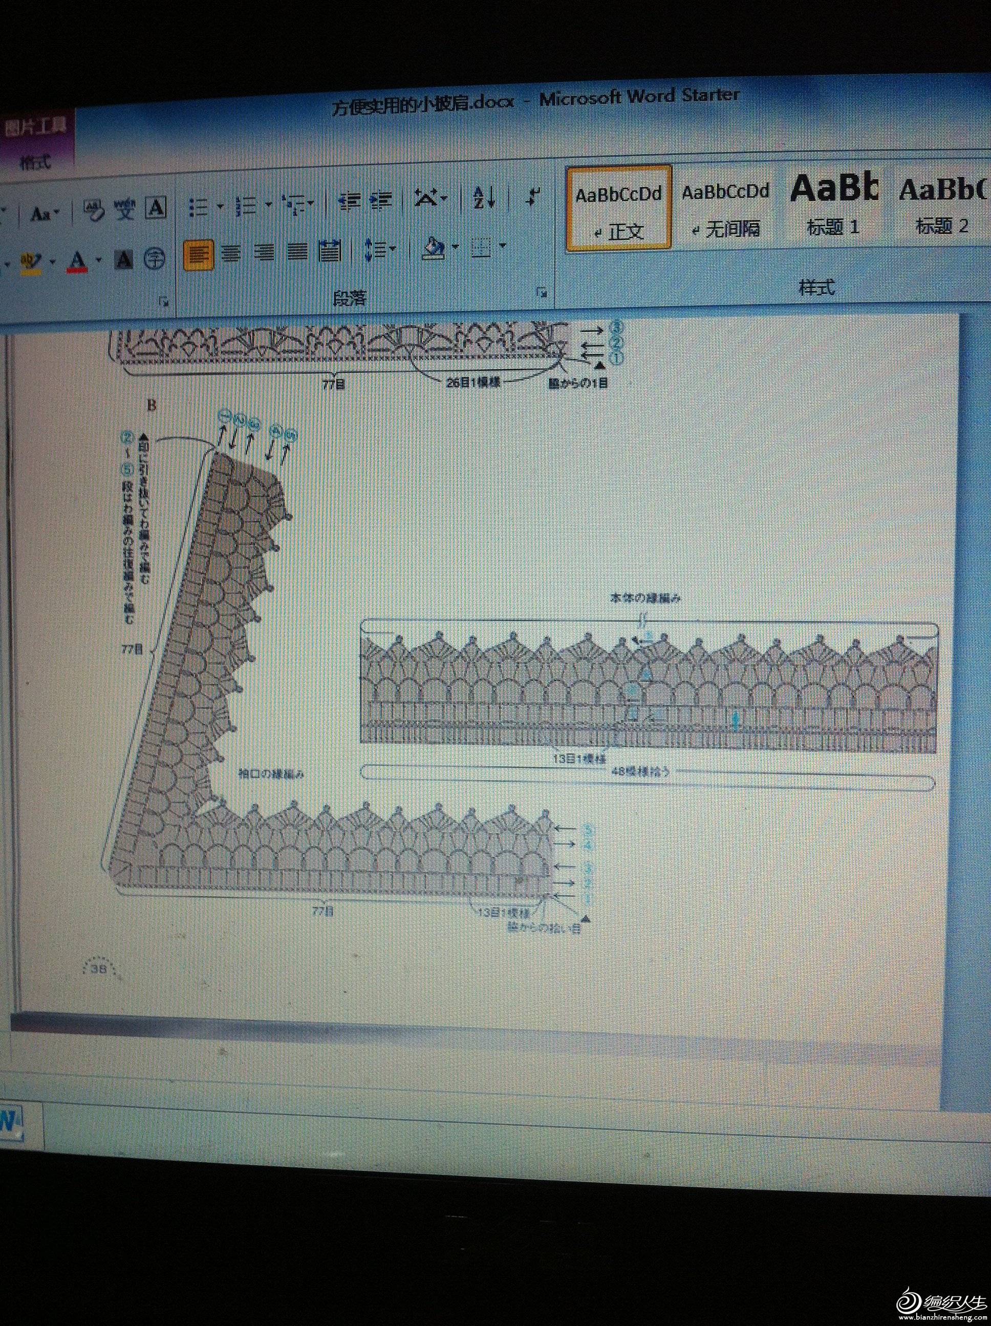Open the Font dialog launcher
This screenshot has height=1326, width=991.
pos(164,302)
